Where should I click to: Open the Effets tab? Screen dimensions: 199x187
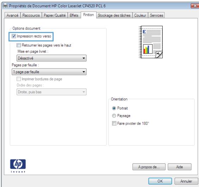(x=74, y=16)
